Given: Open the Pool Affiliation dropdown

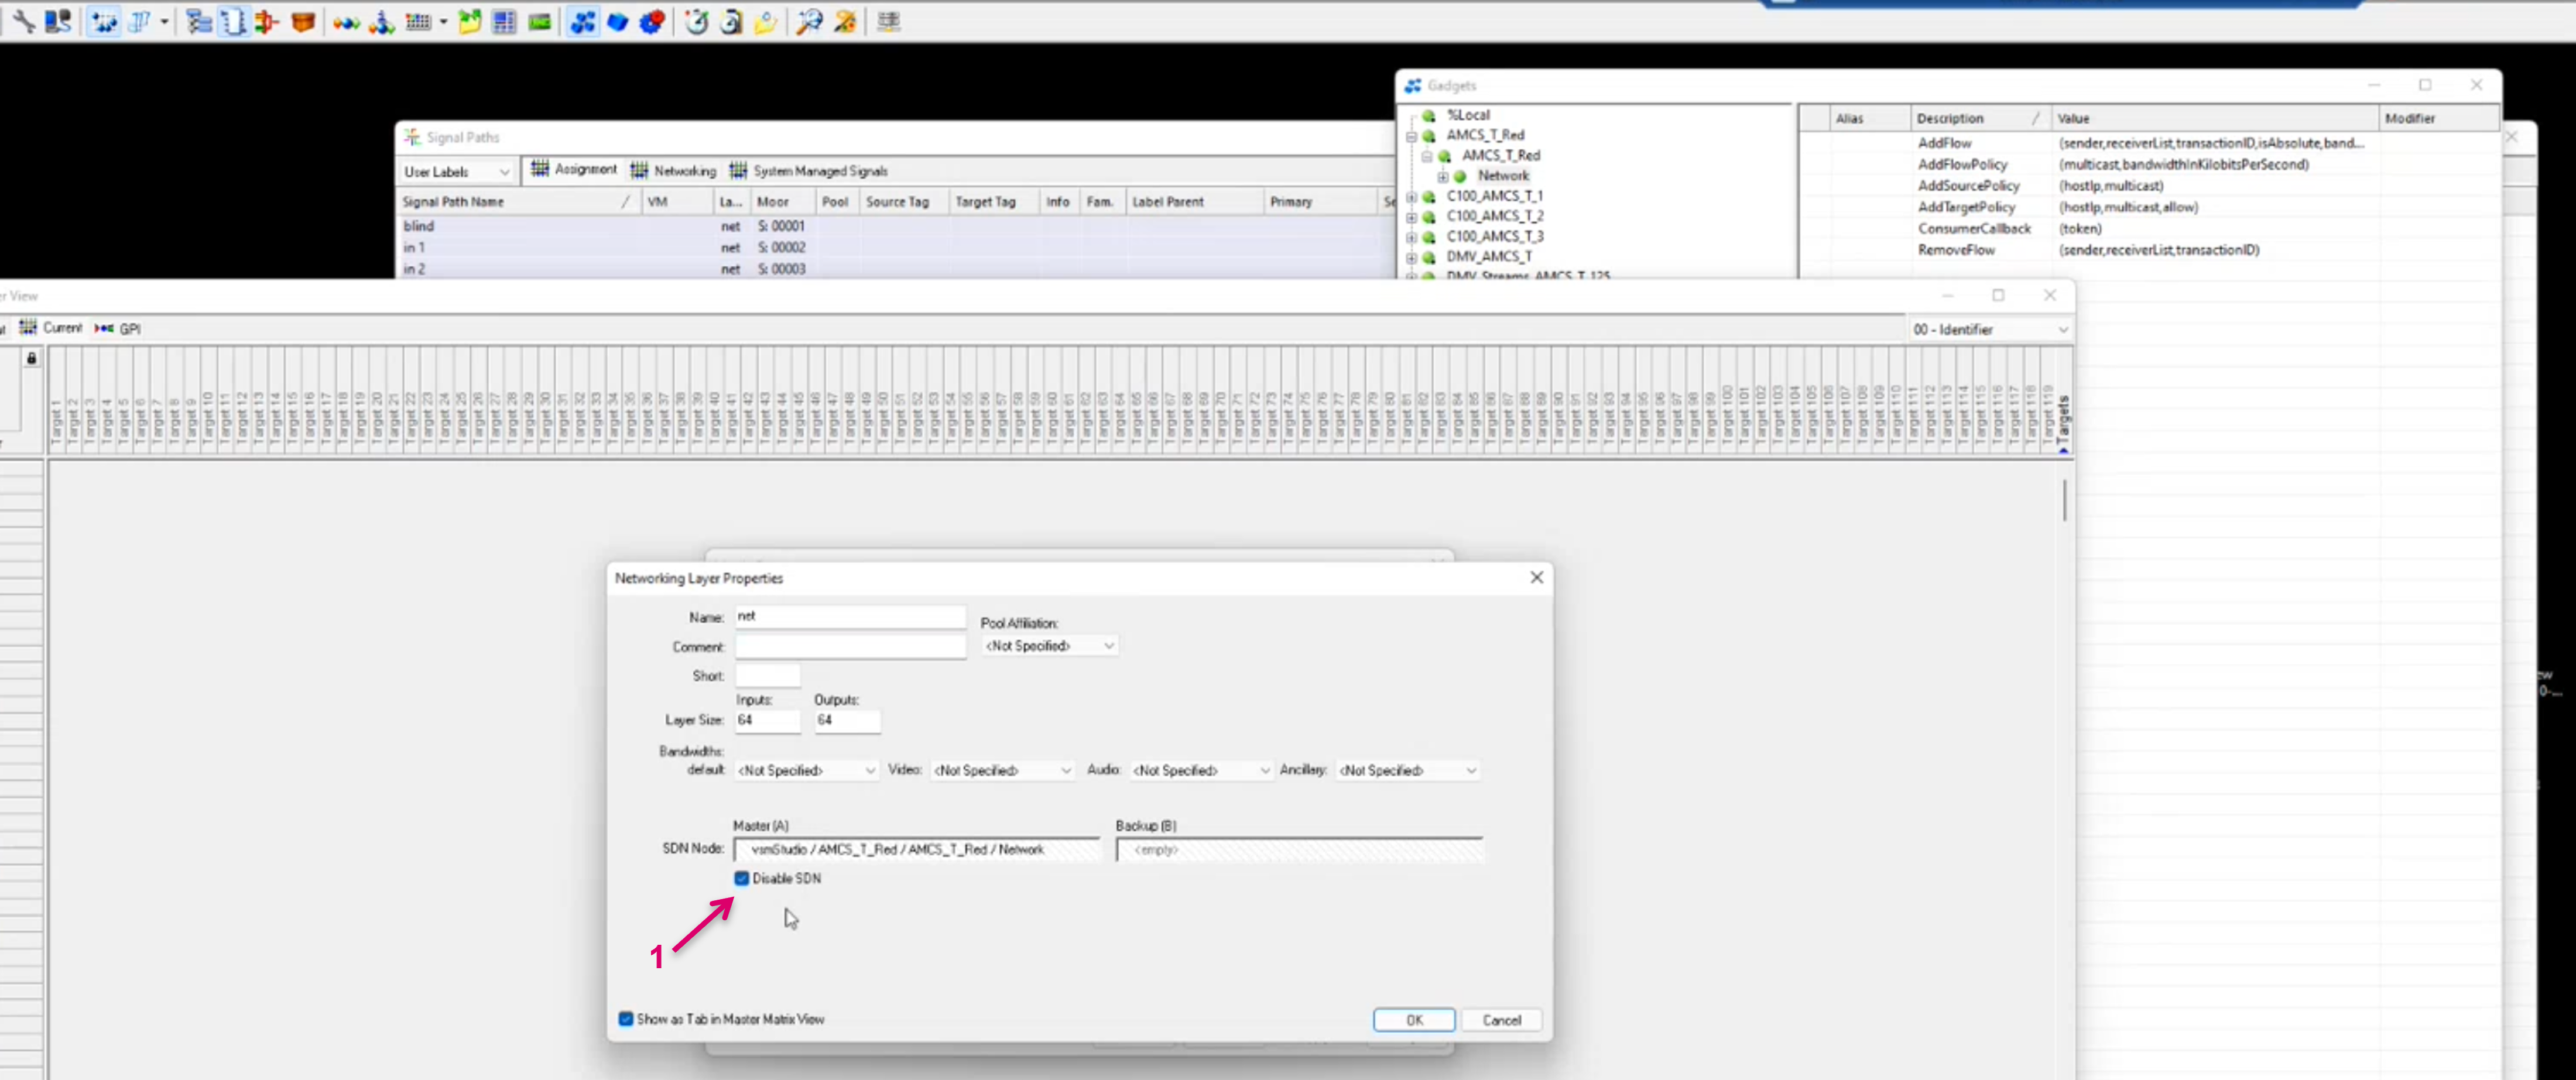Looking at the screenshot, I should 1049,646.
